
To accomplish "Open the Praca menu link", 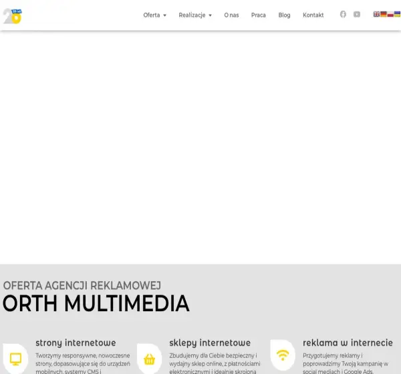I will [258, 15].
